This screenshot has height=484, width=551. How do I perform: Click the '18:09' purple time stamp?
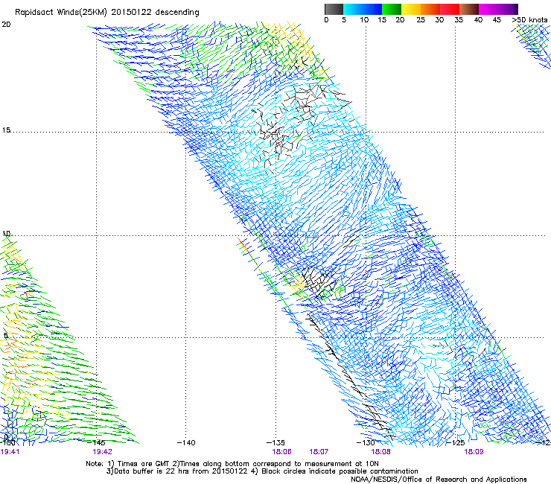click(474, 452)
